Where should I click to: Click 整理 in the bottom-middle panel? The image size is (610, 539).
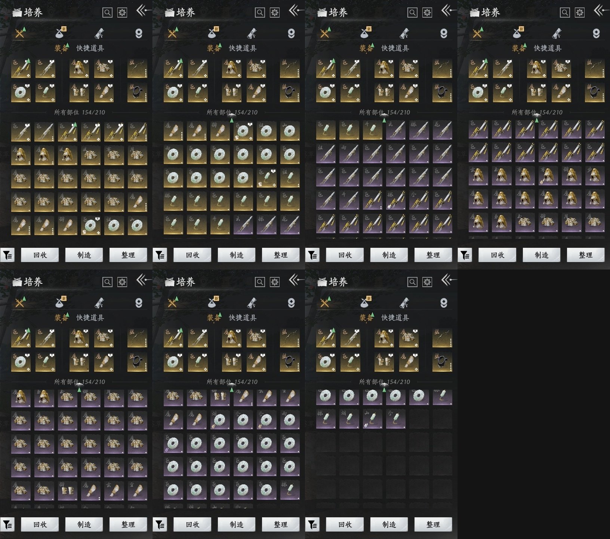coord(281,524)
